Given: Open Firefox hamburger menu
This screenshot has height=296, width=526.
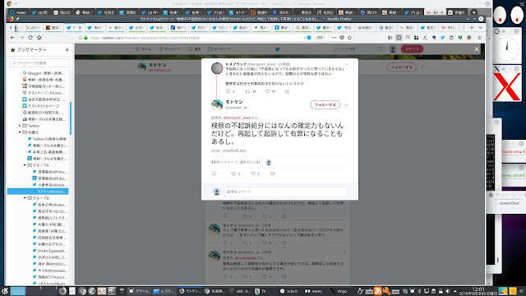Looking at the screenshot, I should pyautogui.click(x=480, y=38).
